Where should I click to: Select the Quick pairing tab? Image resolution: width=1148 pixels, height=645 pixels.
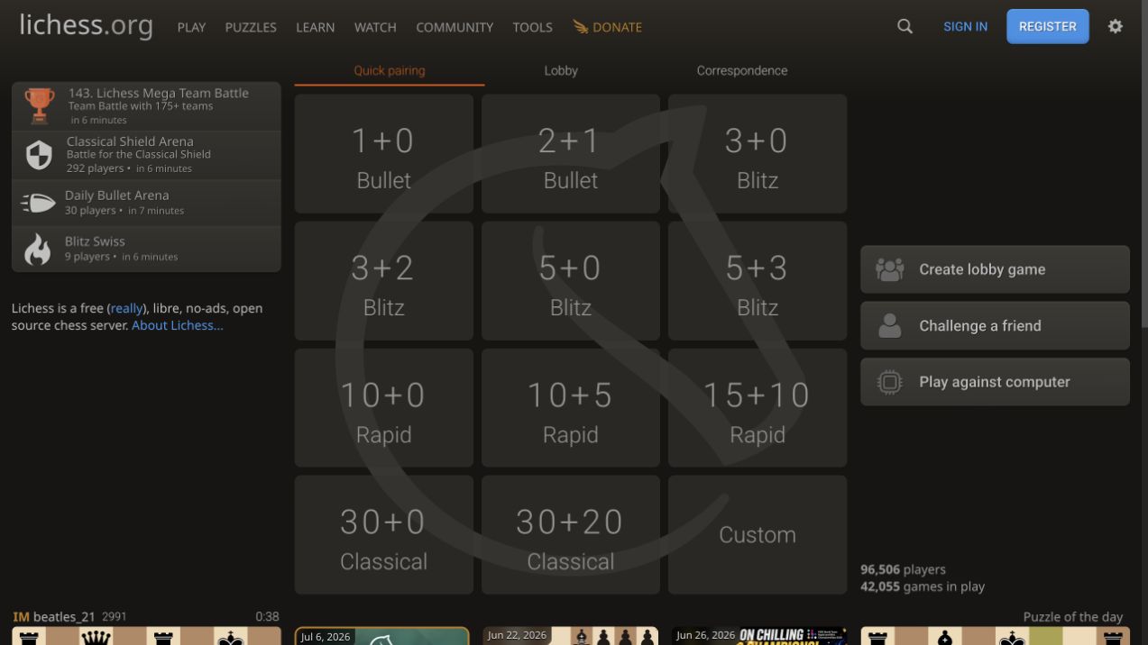389,70
